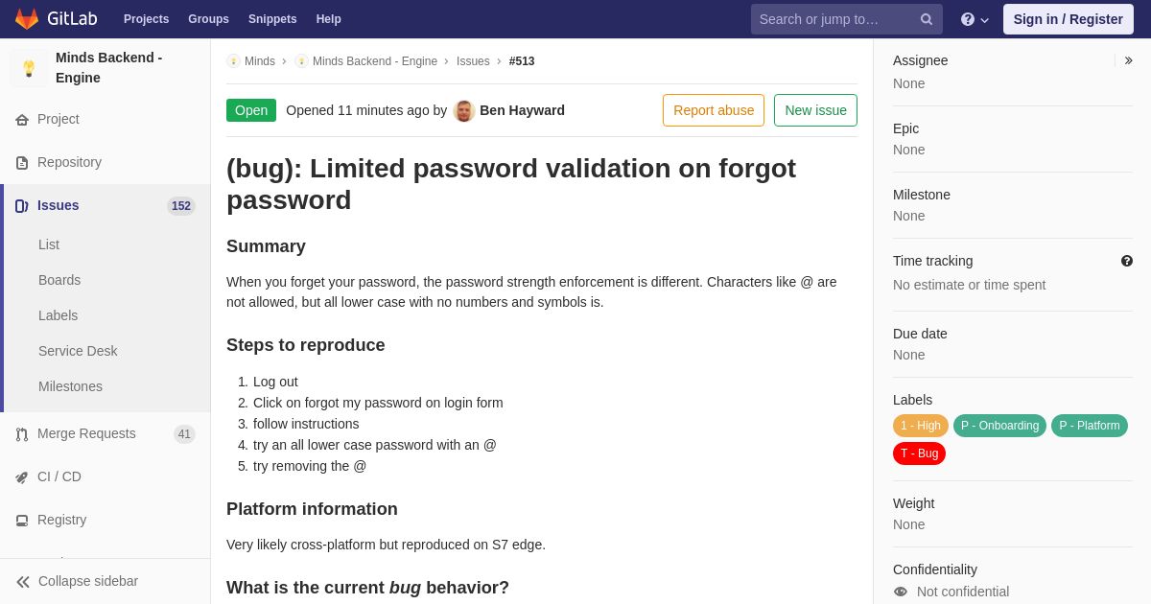Click the Registry icon in sidebar
The width and height of the screenshot is (1151, 604).
click(x=22, y=521)
